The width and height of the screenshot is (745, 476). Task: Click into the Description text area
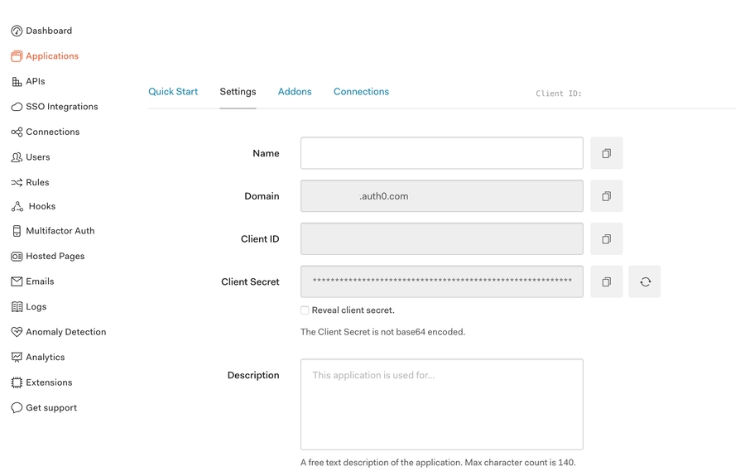click(441, 404)
